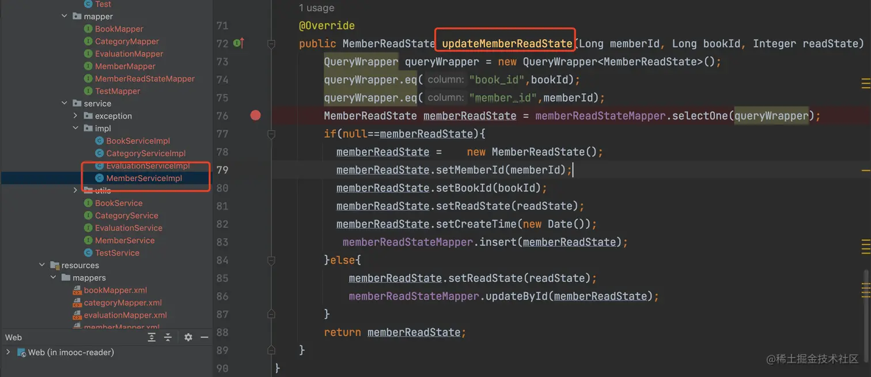Expand the Web (in imooc-reader) node
Screen dimensions: 871x377
[x=8, y=352]
